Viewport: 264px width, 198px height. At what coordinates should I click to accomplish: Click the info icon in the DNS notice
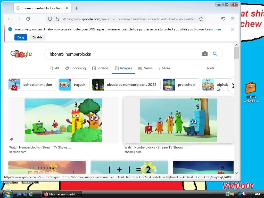click(10, 29)
